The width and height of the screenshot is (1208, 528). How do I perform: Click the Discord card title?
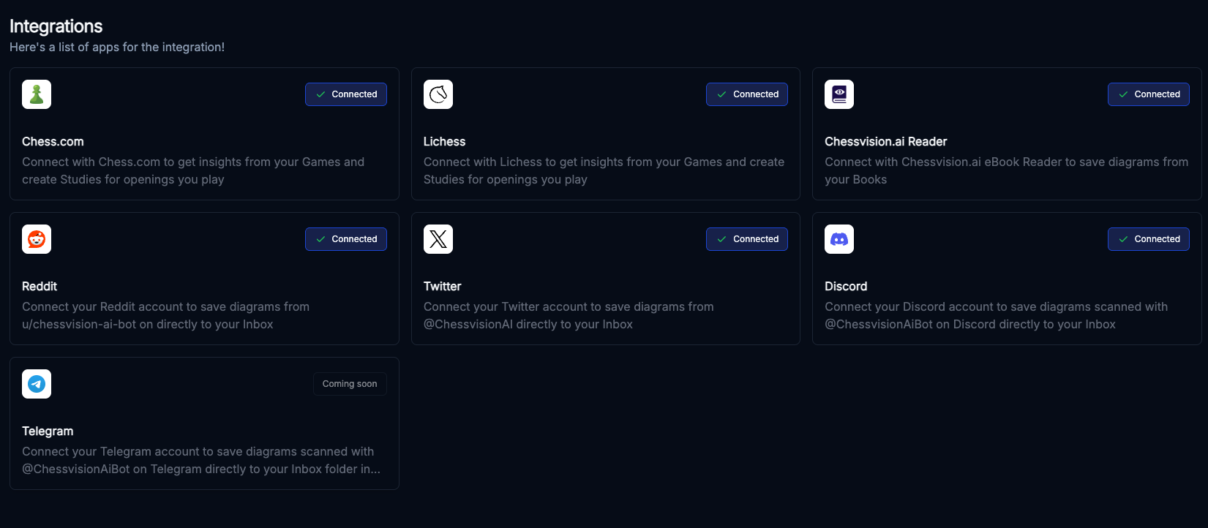pos(846,286)
